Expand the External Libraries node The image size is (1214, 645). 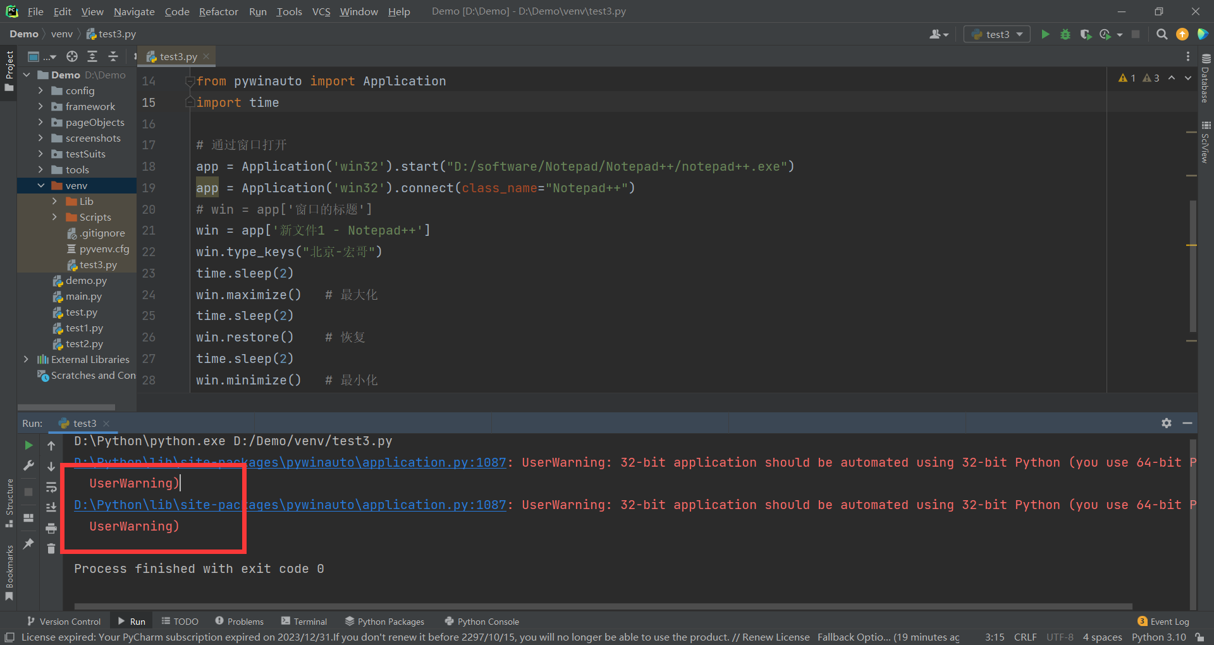coord(26,359)
